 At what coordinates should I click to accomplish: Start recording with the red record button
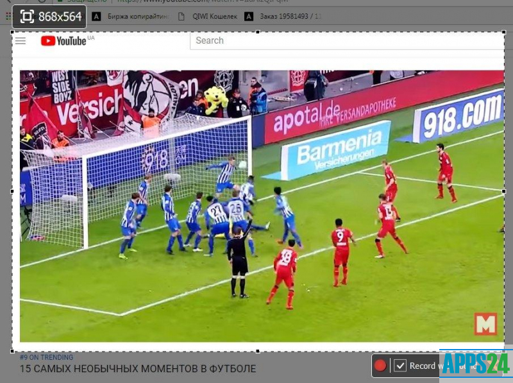[x=380, y=366]
